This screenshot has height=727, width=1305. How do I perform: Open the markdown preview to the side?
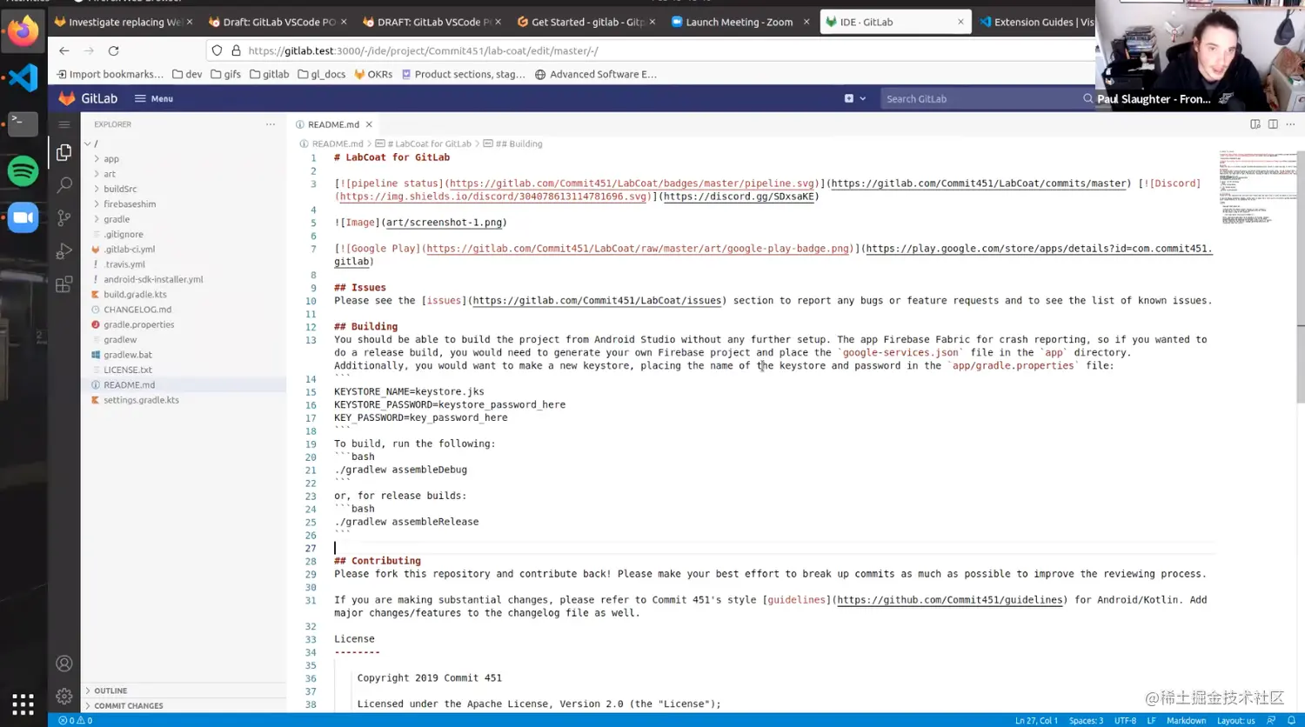pyautogui.click(x=1255, y=124)
